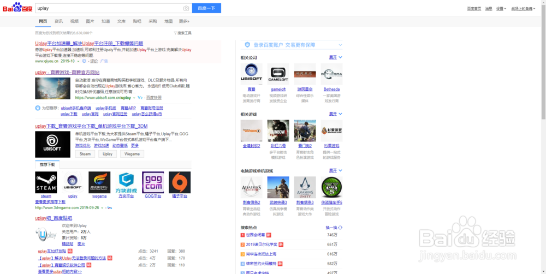
Task: Refresh hot searches with 换一换 icon
Action: 340,228
